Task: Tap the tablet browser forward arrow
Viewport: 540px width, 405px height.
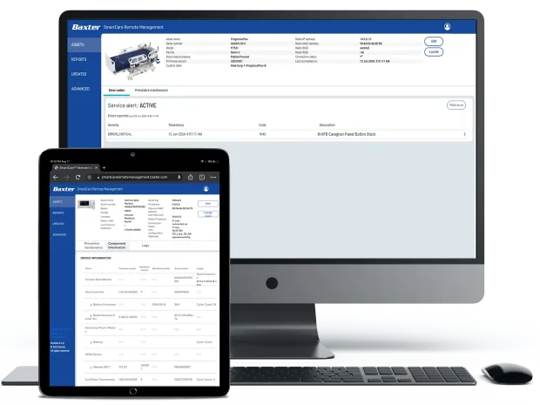Action: click(x=66, y=177)
